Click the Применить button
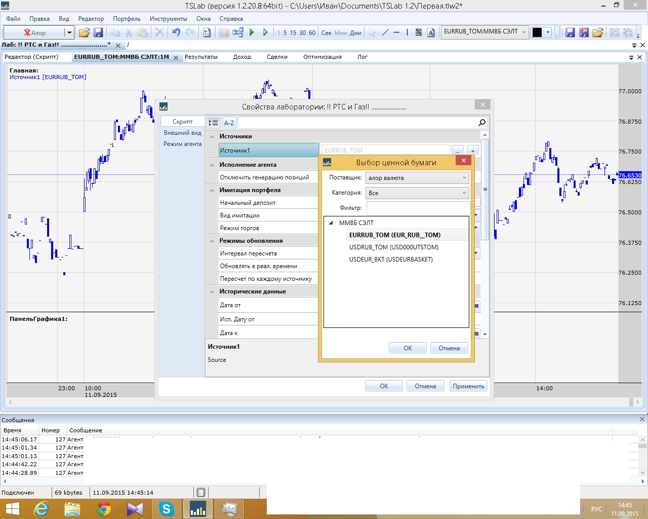Viewport: 648px width, 519px height. click(x=468, y=386)
